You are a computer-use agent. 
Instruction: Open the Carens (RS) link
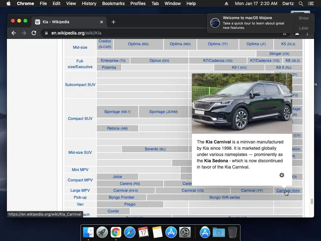tap(130, 183)
